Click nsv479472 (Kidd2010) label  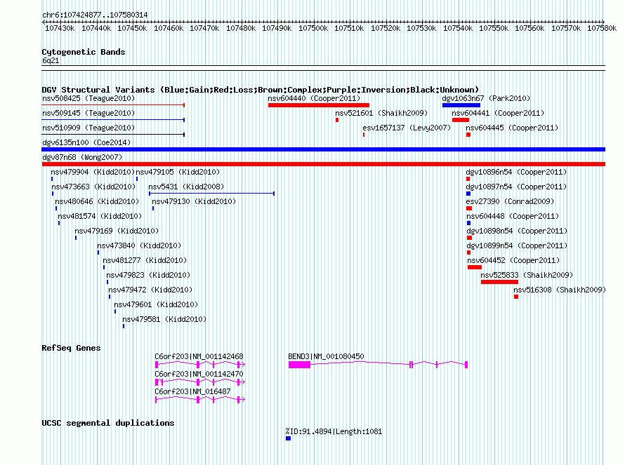tap(150, 290)
